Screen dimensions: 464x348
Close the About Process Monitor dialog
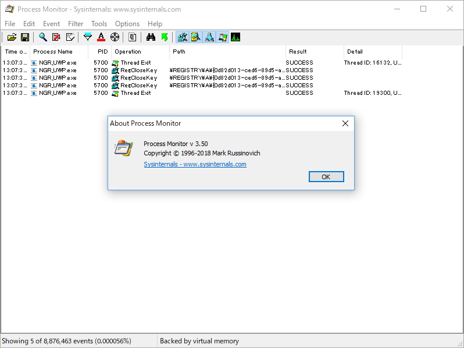[x=345, y=123]
